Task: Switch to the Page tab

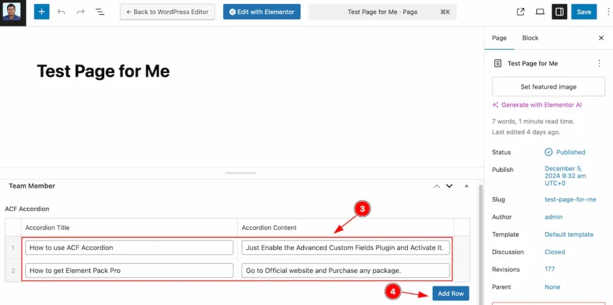Action: [499, 38]
